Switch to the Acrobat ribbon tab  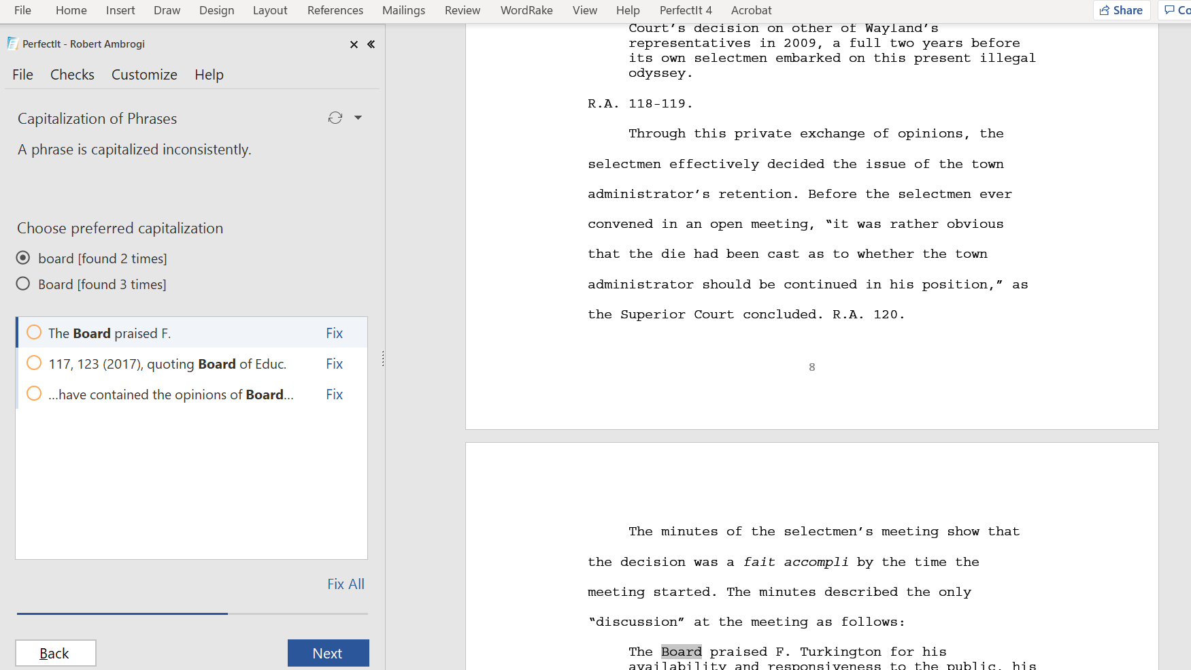(751, 10)
